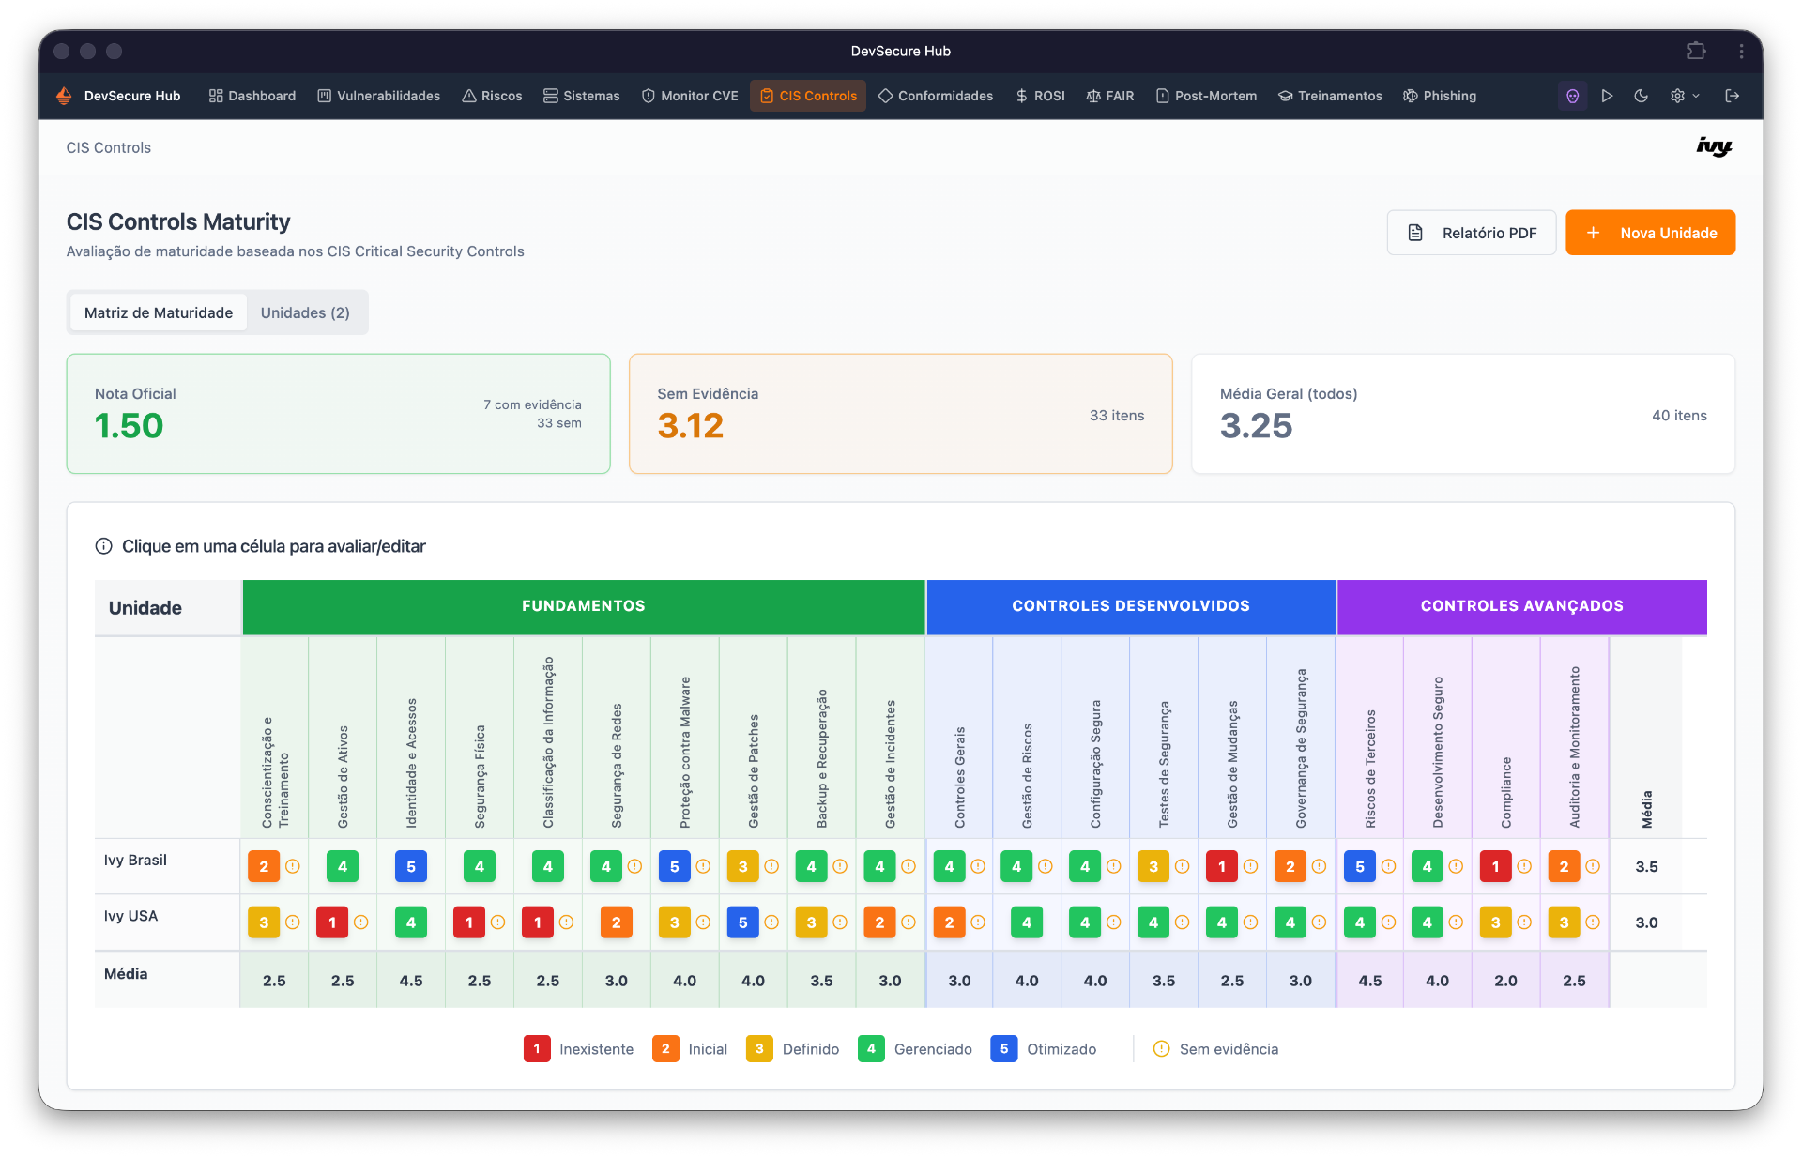
Task: Go to Post-Mortem page
Action: tap(1206, 96)
